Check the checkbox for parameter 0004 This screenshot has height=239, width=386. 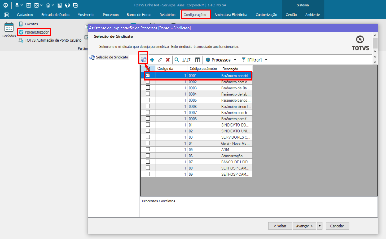tap(148, 94)
